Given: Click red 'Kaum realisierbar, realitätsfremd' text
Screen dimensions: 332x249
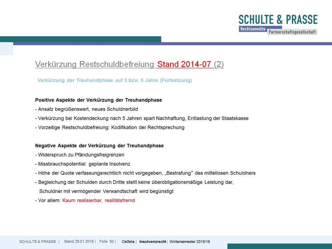Looking at the screenshot, I should [x=99, y=200].
